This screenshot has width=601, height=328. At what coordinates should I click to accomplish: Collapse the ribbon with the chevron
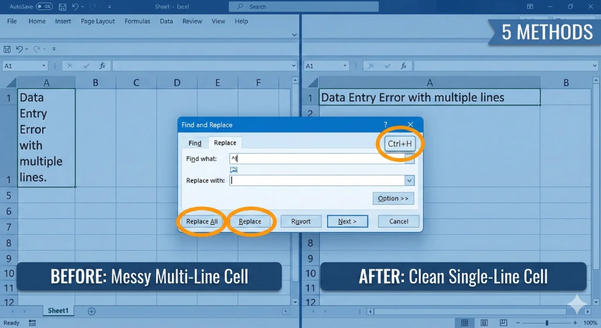(294, 35)
